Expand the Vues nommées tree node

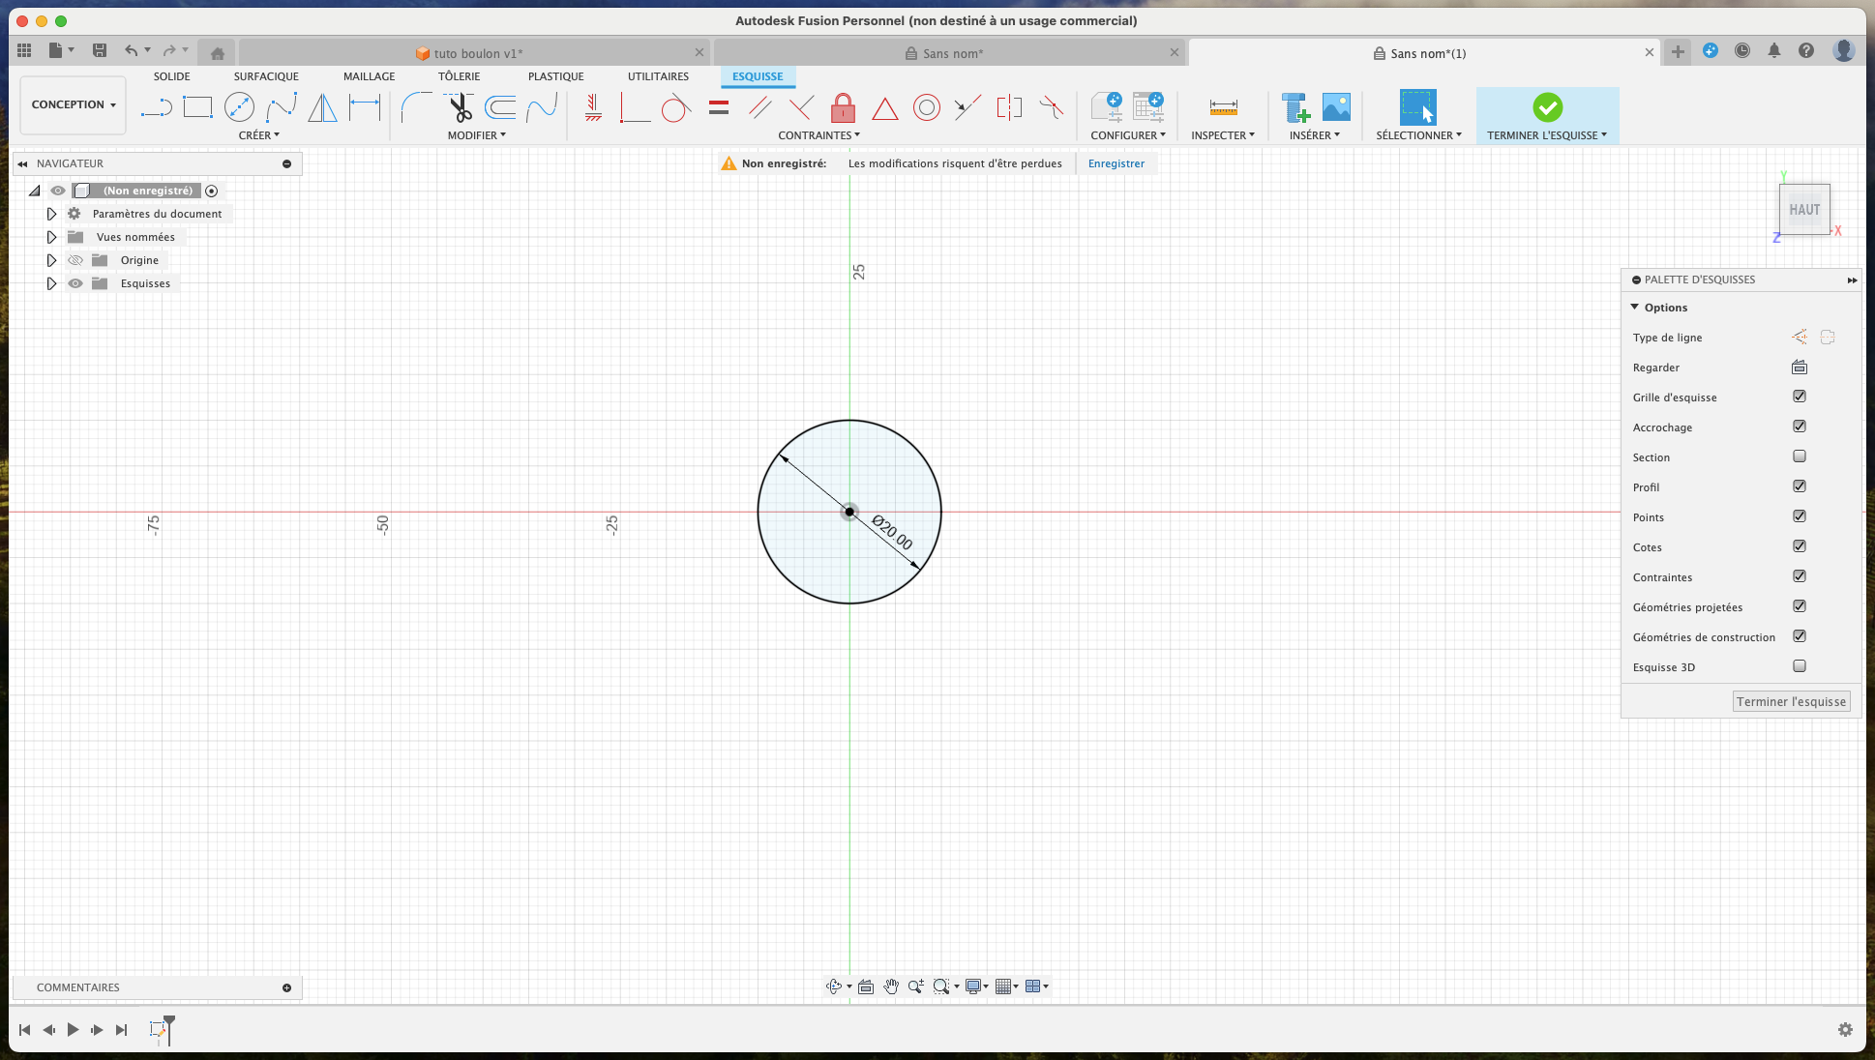pyautogui.click(x=51, y=237)
